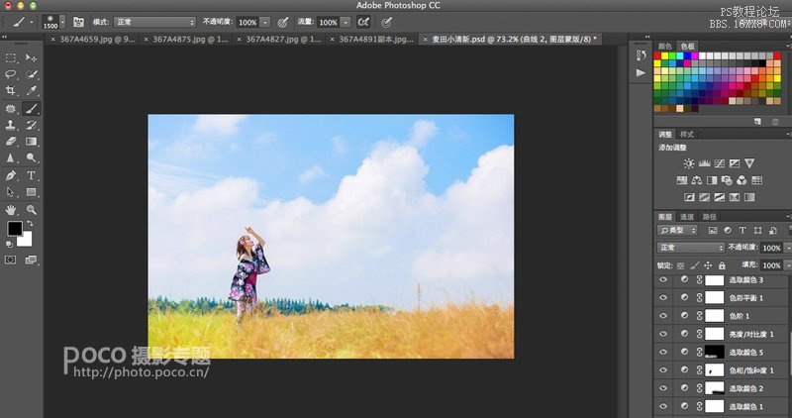792x418 pixels.
Task: Switch to the 颜色 panel tab
Action: 664,46
